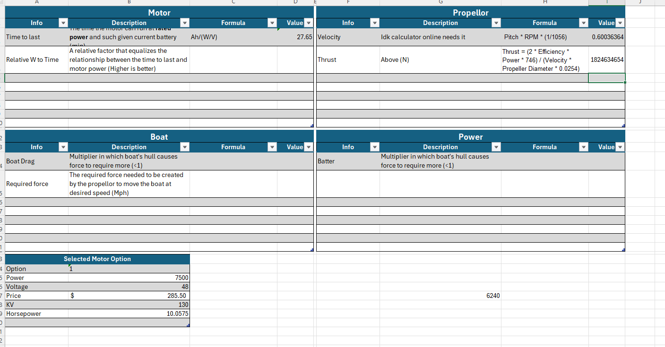The height and width of the screenshot is (347, 665).
Task: Click the 0.60036364 value cell
Action: coord(607,37)
